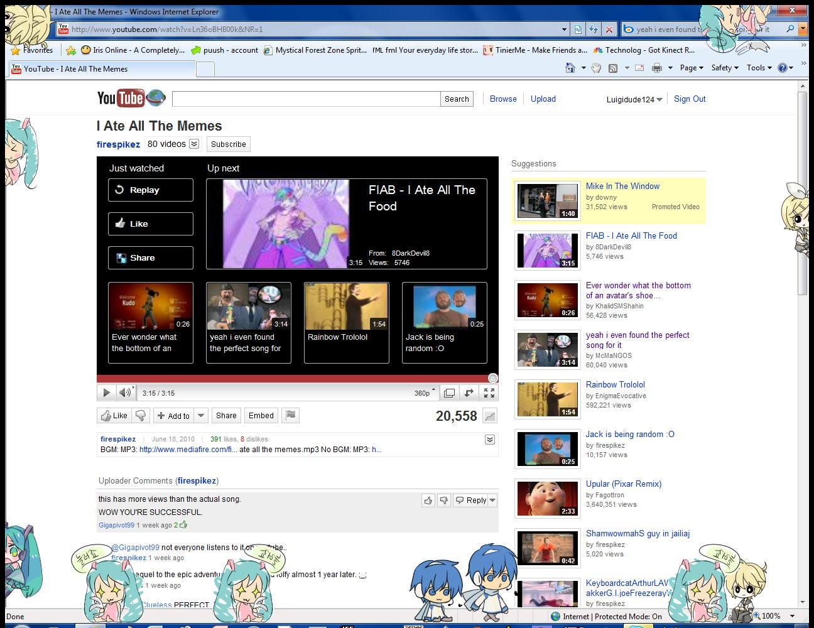Open the Rainbow Trololol thumbnail in the player
The image size is (814, 628).
(x=347, y=306)
